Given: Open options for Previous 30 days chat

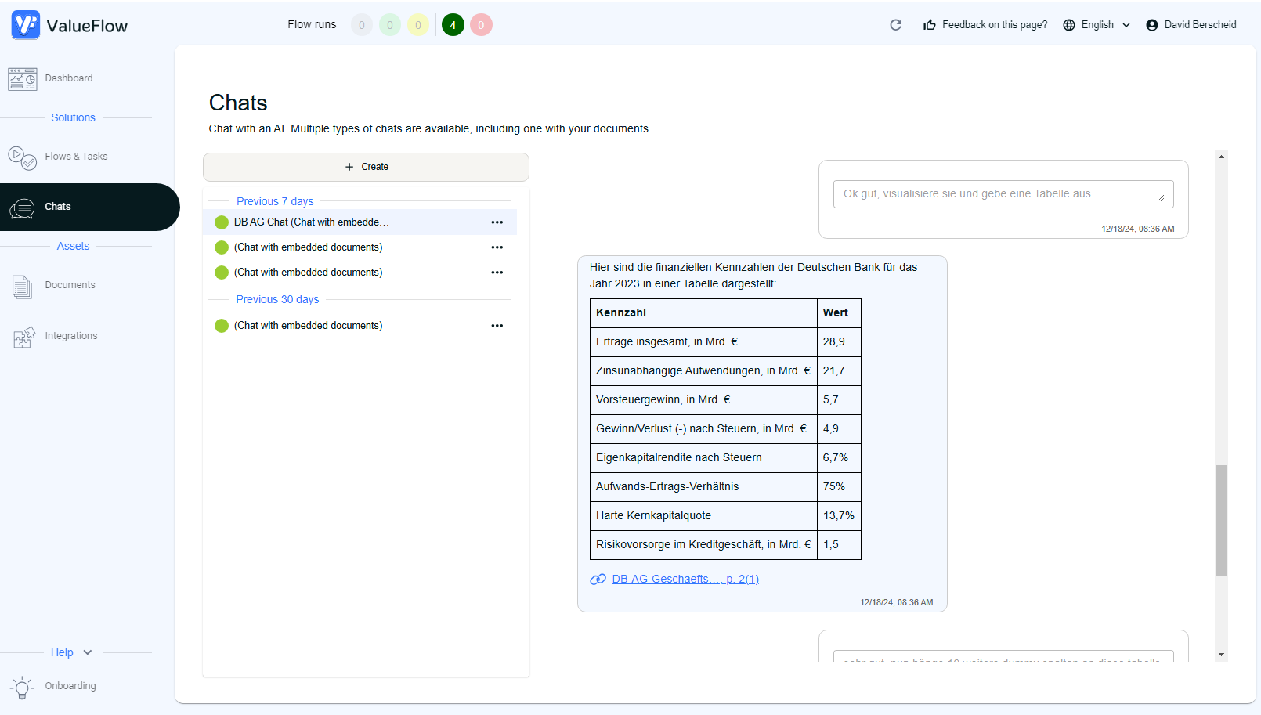Looking at the screenshot, I should click(497, 326).
